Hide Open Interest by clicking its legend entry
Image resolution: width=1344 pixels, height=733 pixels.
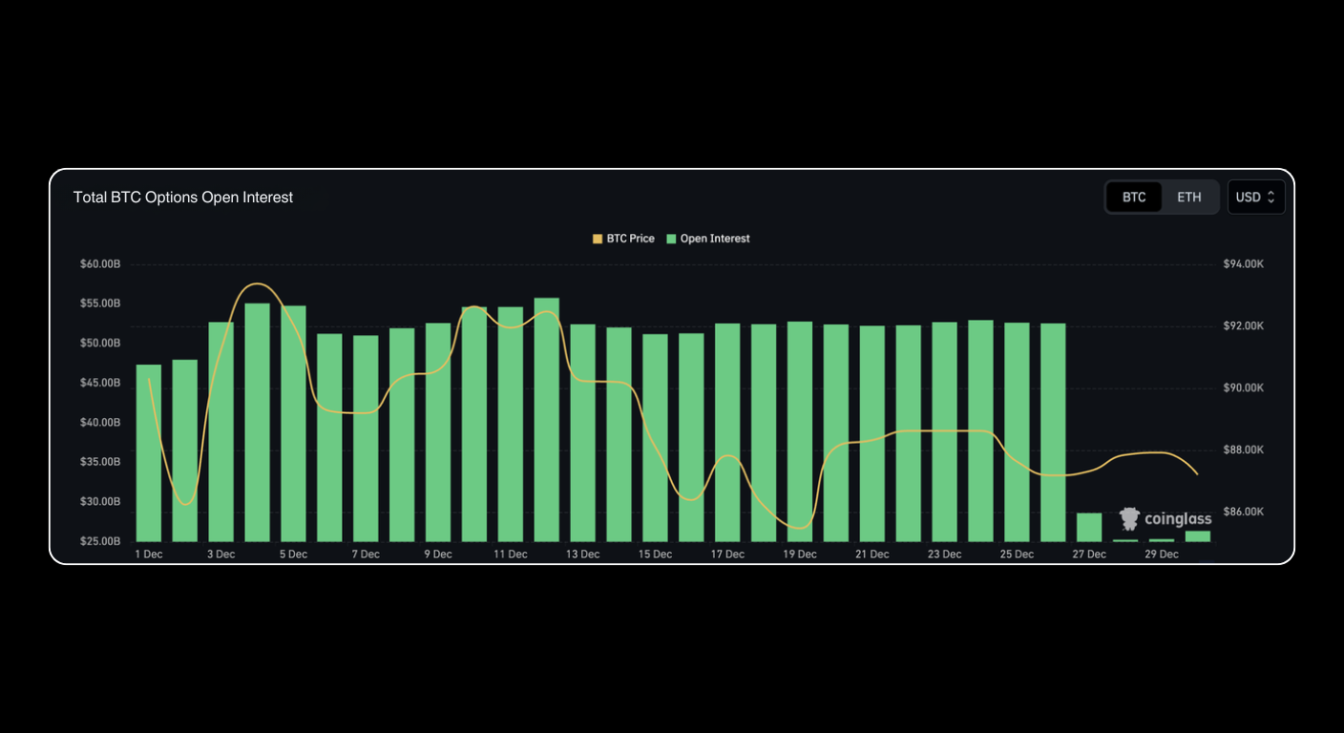(708, 239)
